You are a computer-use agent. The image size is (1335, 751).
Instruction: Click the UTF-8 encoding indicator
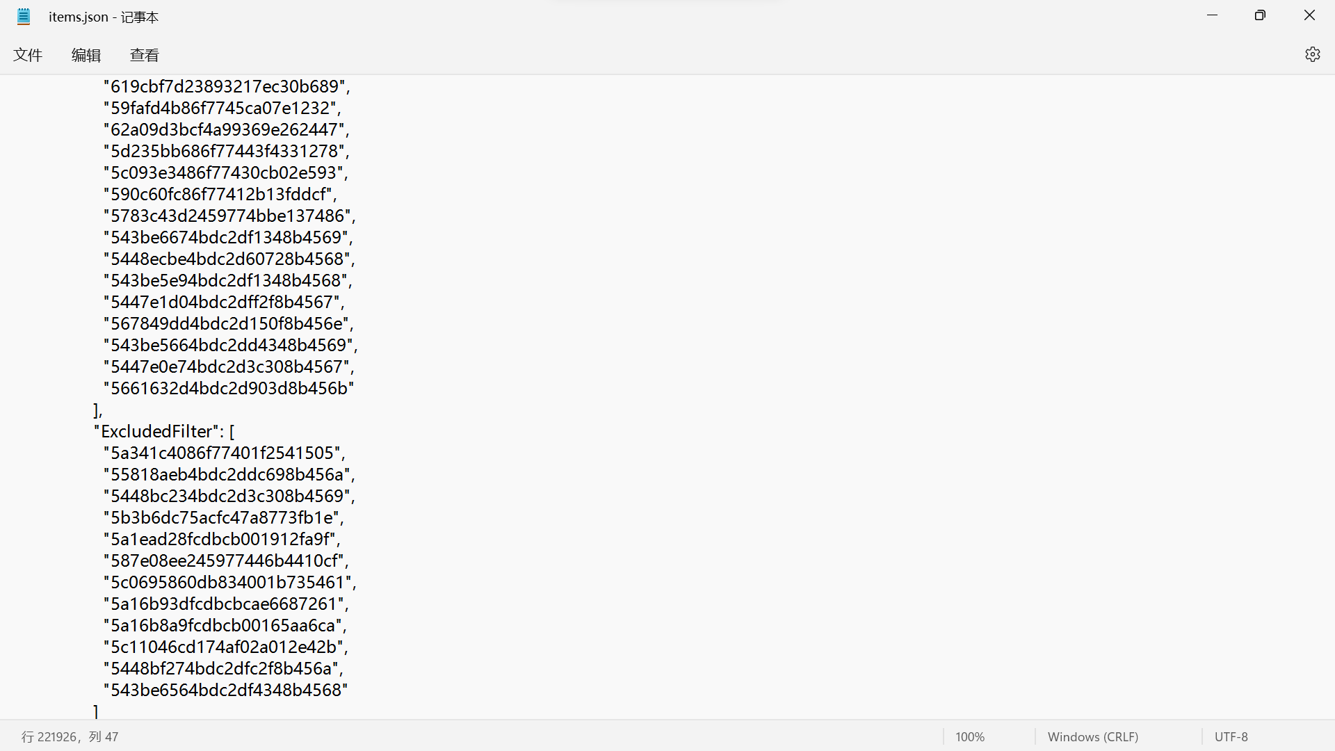pos(1231,736)
